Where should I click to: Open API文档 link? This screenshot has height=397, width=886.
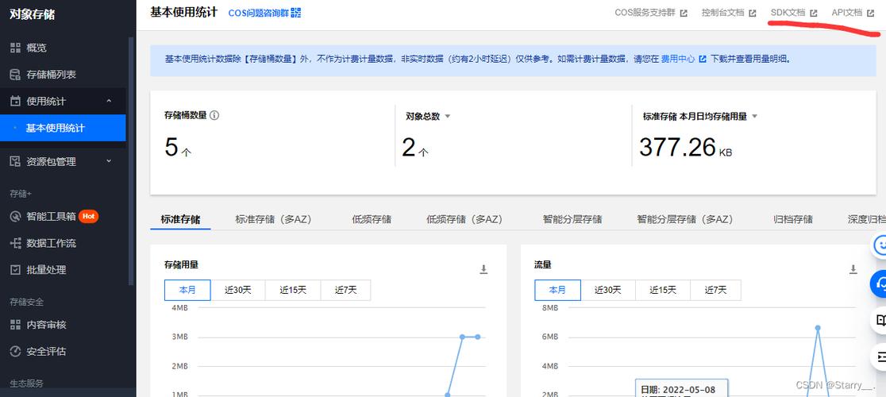click(x=847, y=13)
